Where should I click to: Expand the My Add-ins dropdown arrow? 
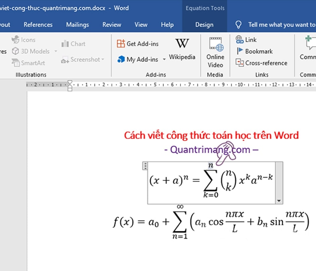tap(164, 59)
